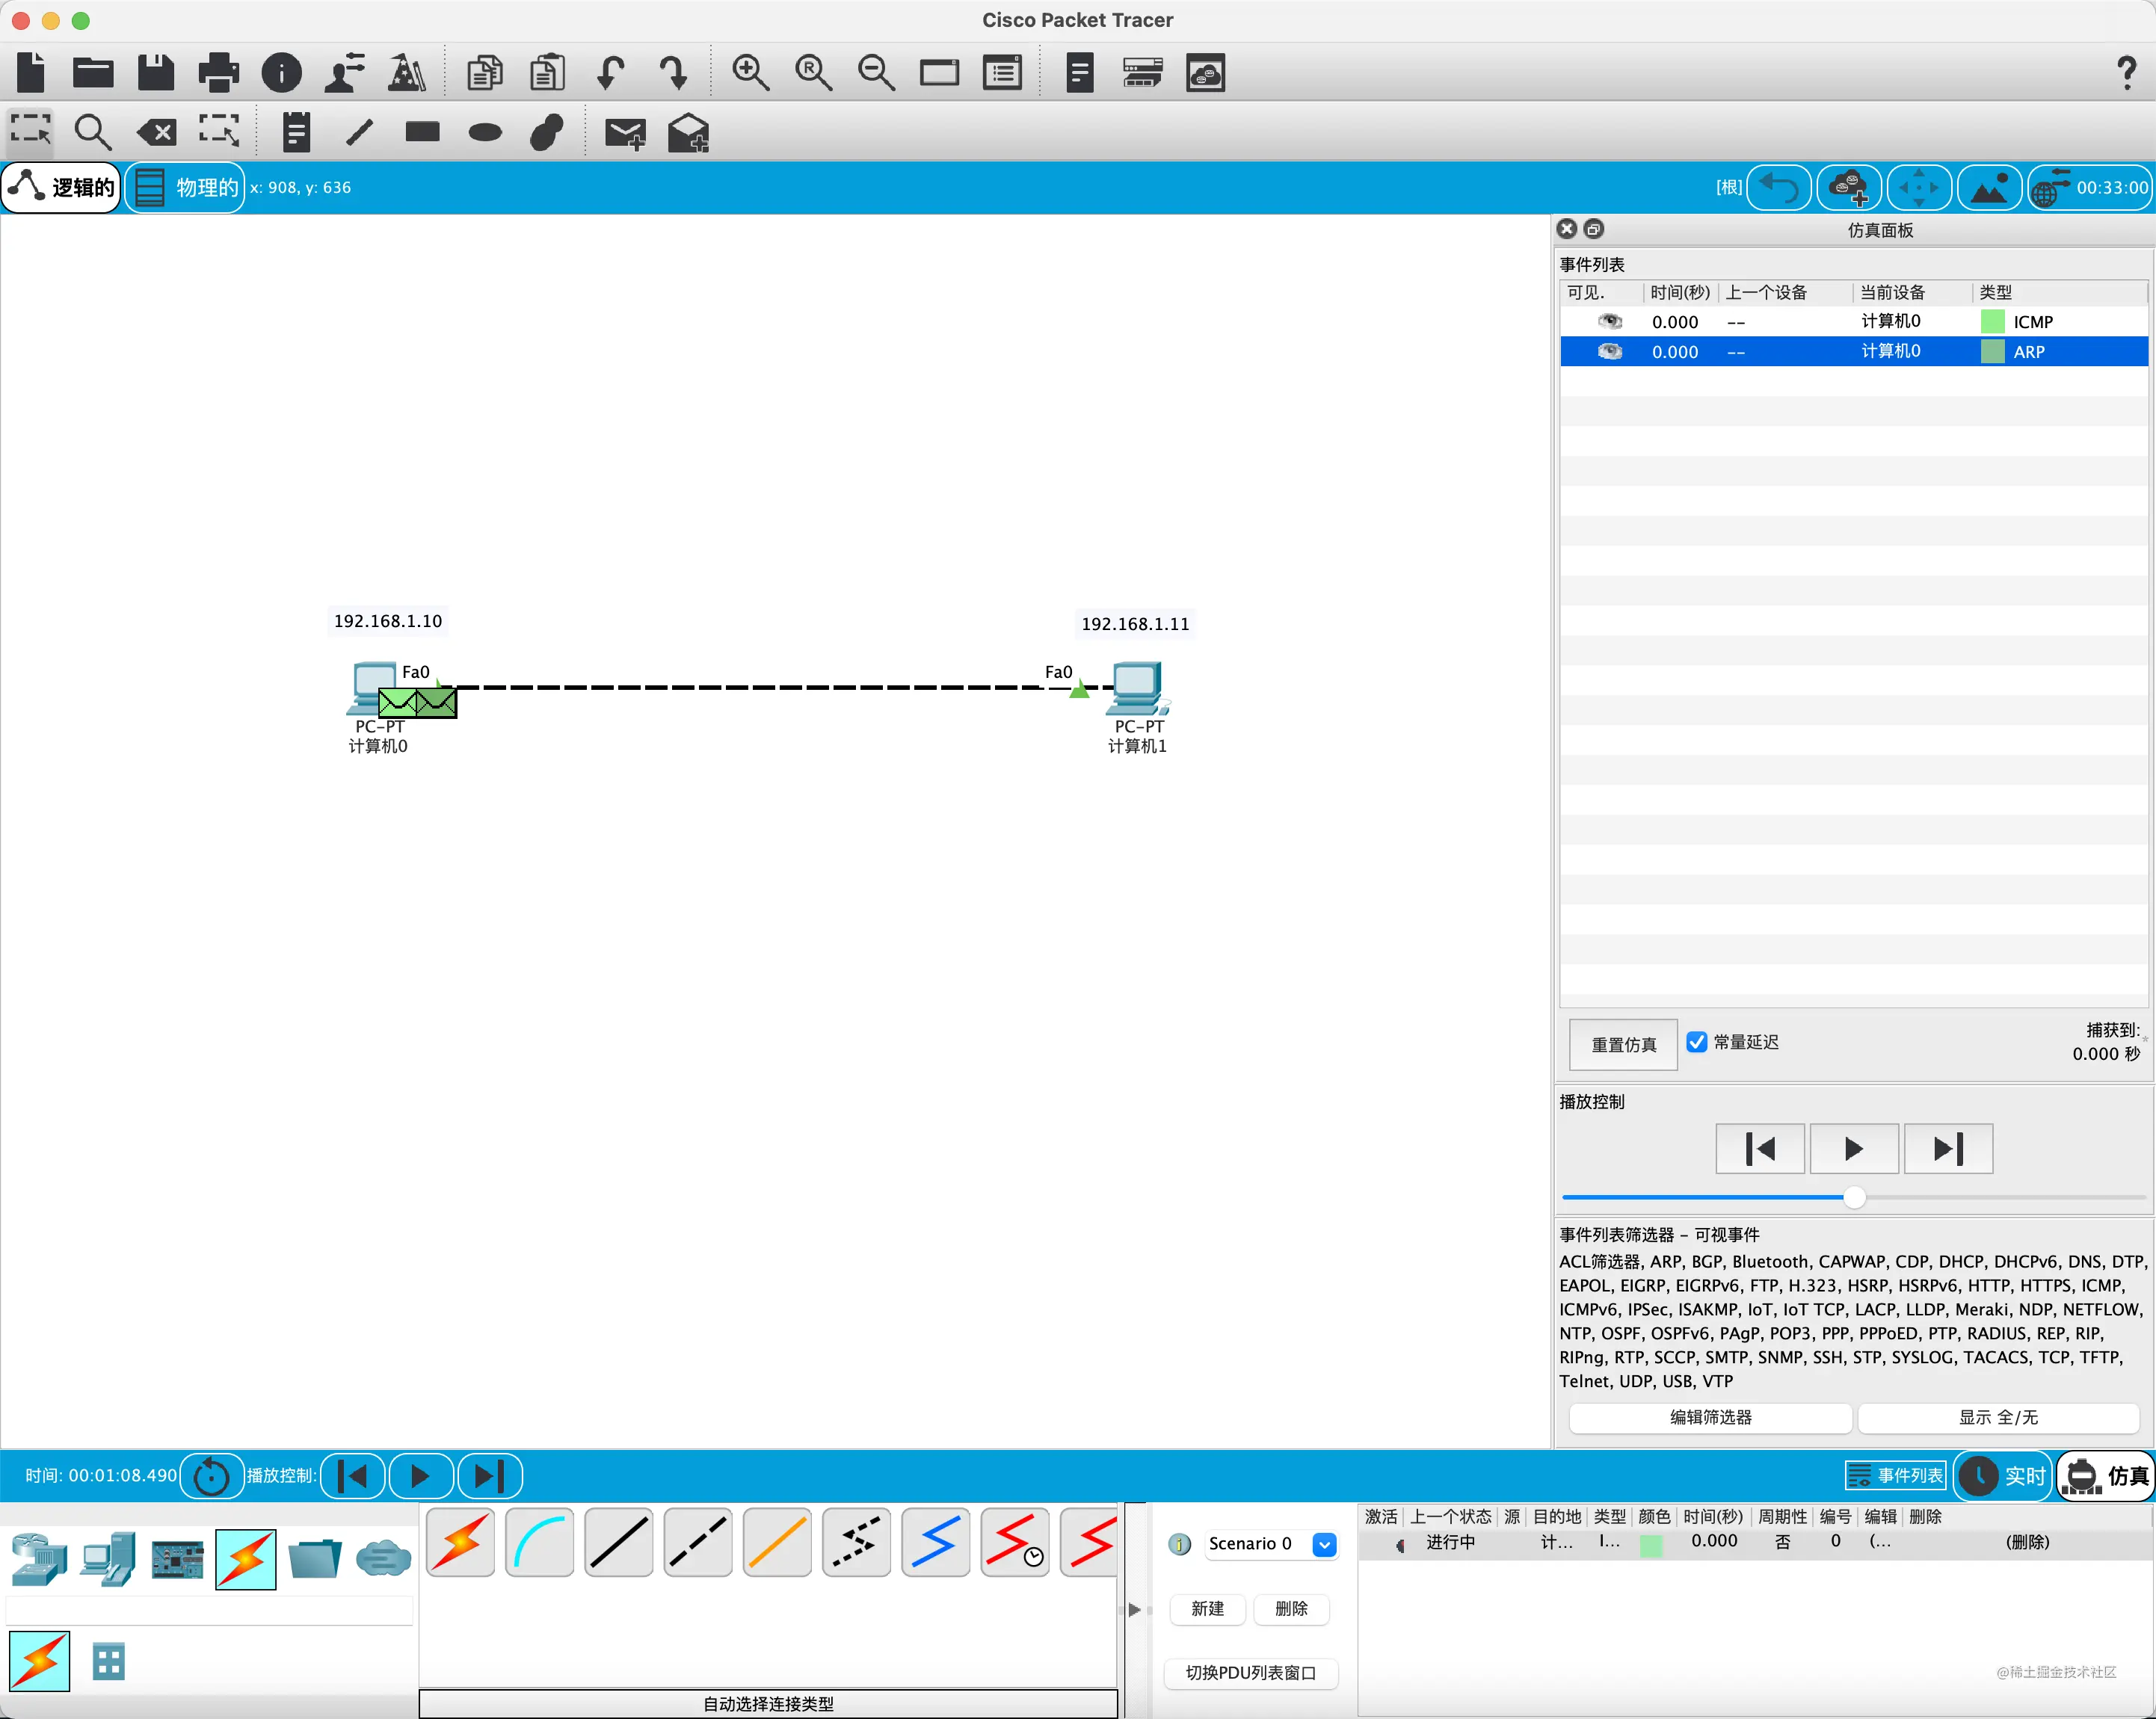Add a complex PDU open envelope

689,132
